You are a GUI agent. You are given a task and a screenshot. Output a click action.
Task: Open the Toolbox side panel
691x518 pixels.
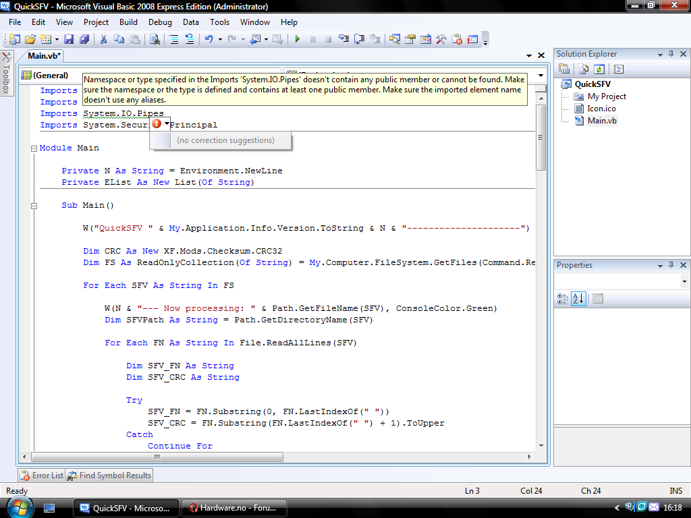point(6,74)
